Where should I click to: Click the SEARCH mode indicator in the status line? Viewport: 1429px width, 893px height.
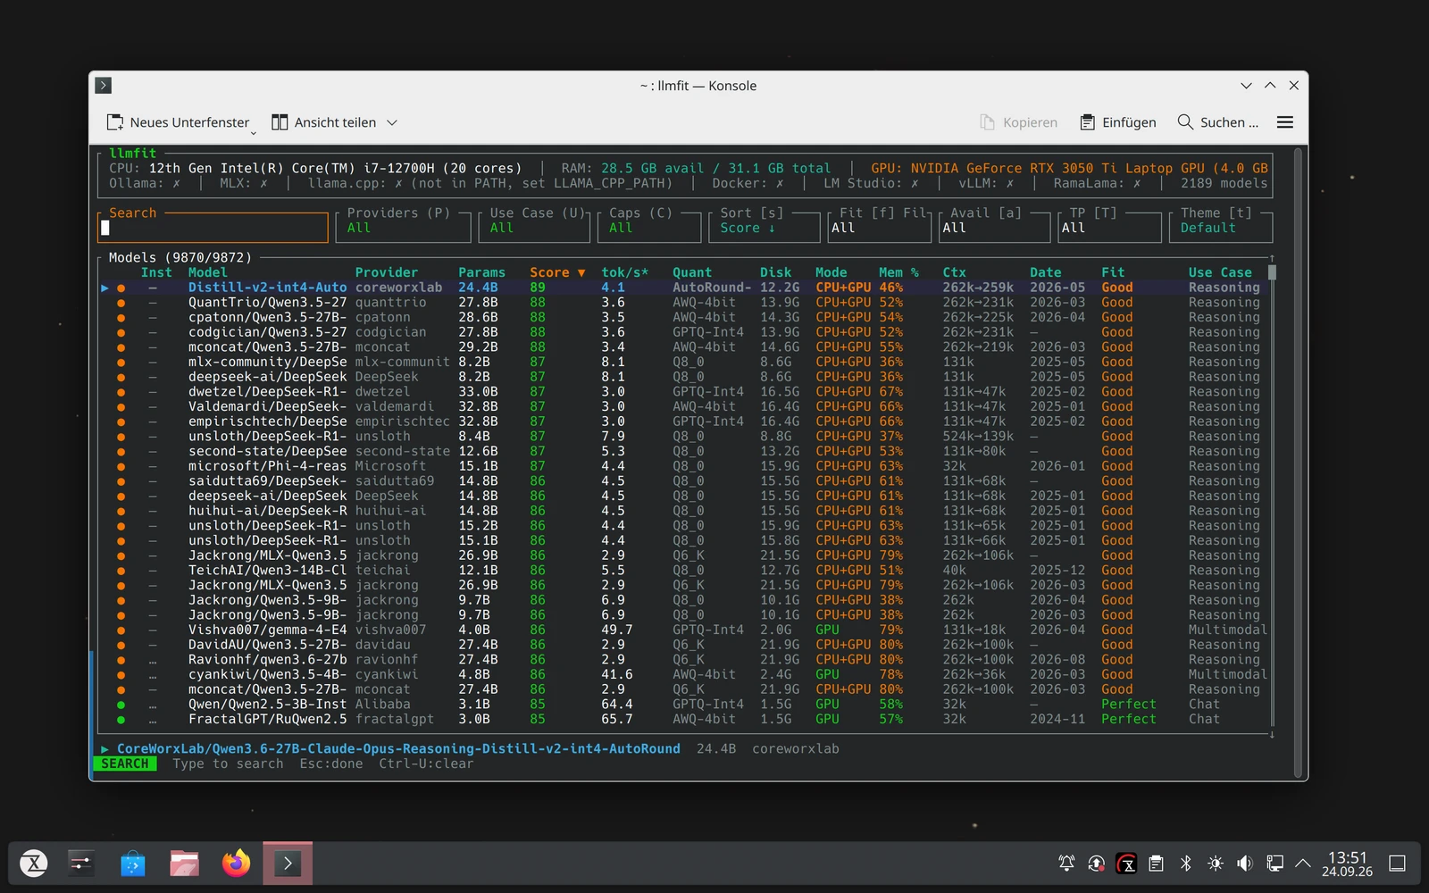coord(125,764)
